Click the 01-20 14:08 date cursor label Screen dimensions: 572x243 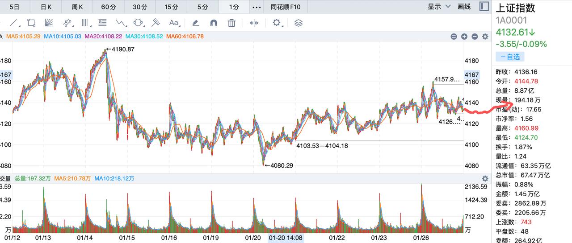point(286,238)
